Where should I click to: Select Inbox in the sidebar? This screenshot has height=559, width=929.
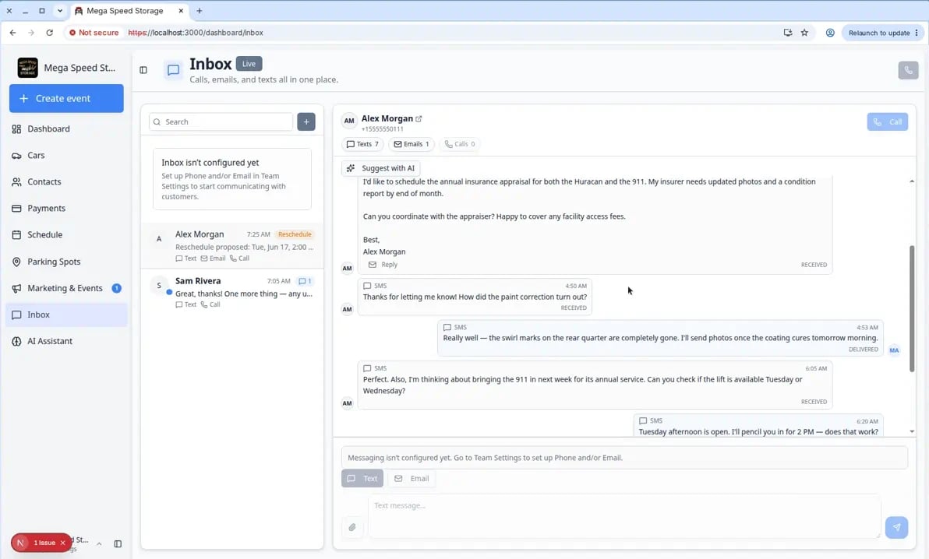tap(66, 315)
